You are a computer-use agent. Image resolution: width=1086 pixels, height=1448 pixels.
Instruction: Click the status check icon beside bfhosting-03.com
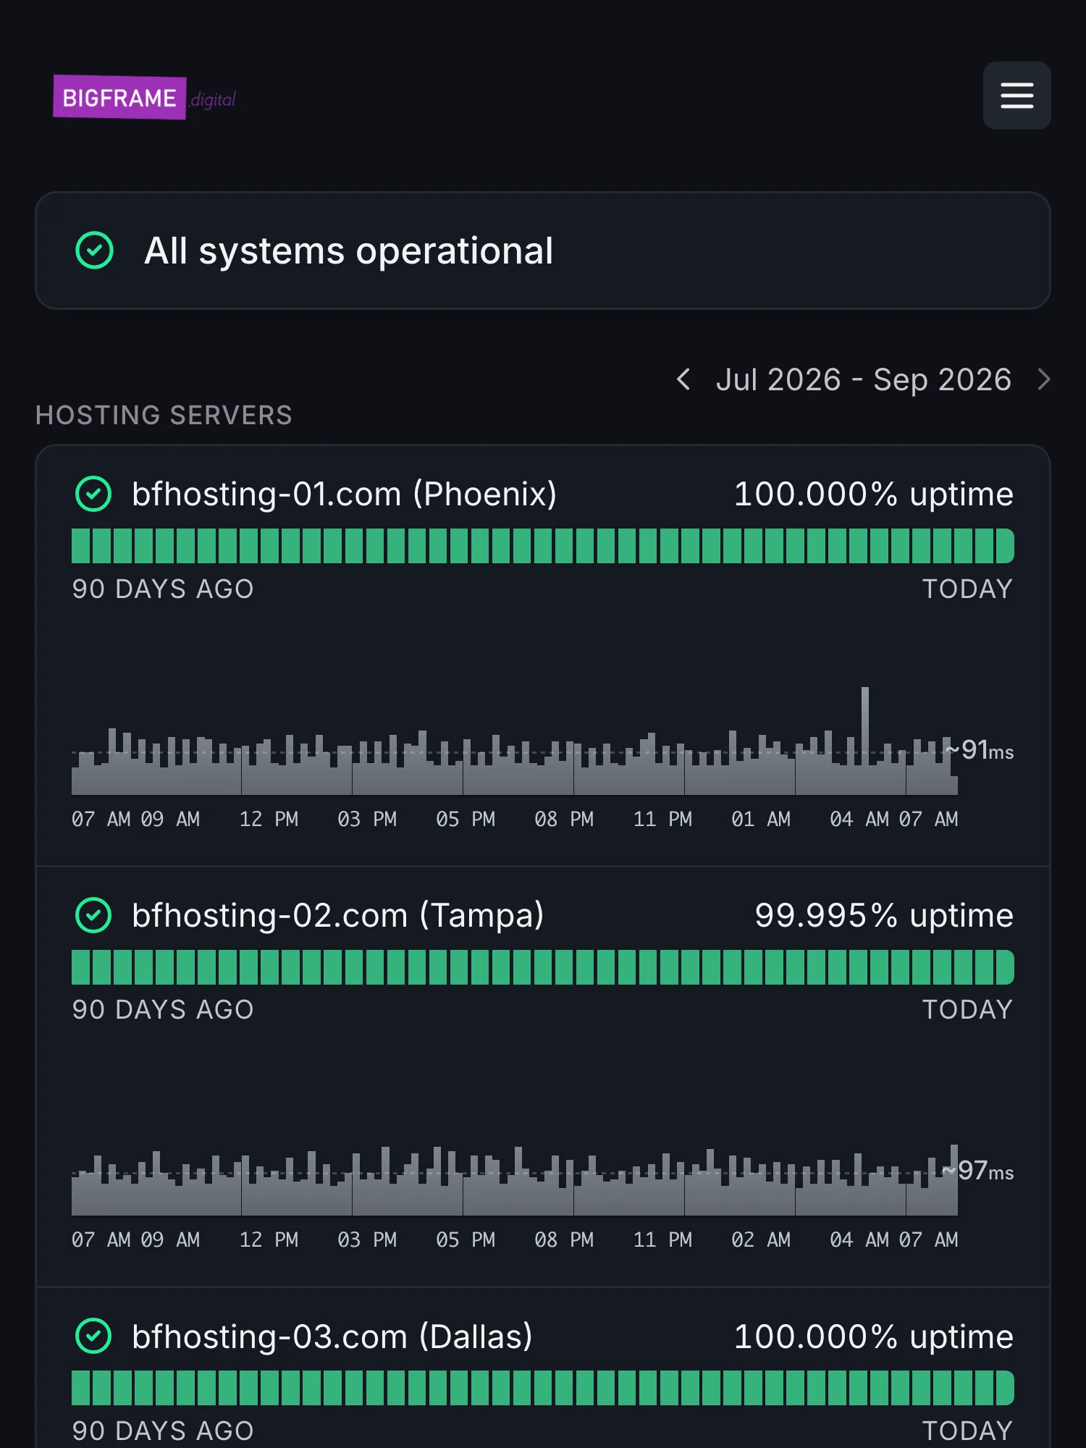click(x=93, y=1336)
